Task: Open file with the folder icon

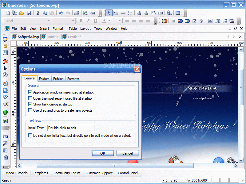Action: [22, 13]
